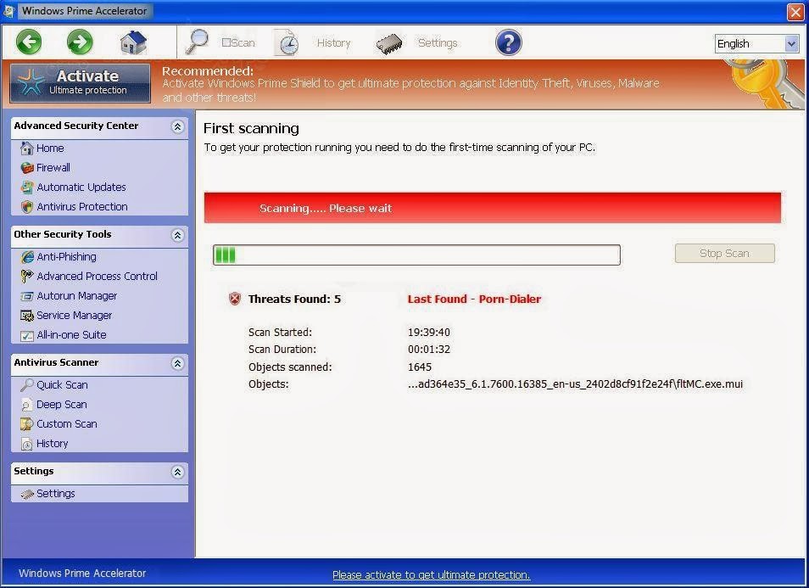Viewport: 809px width, 588px height.
Task: Click the green scan progress bar
Action: [x=416, y=255]
